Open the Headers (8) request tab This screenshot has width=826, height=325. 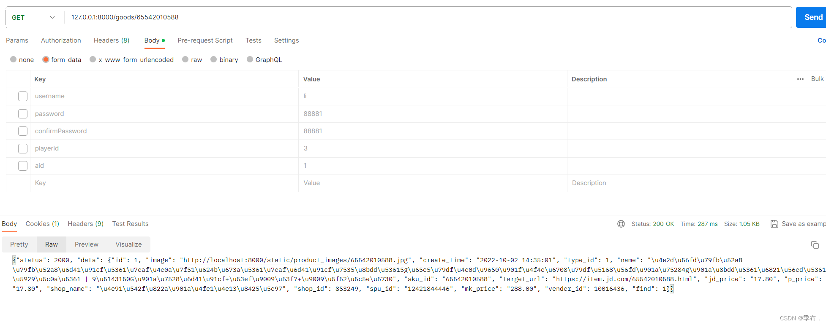(x=112, y=40)
